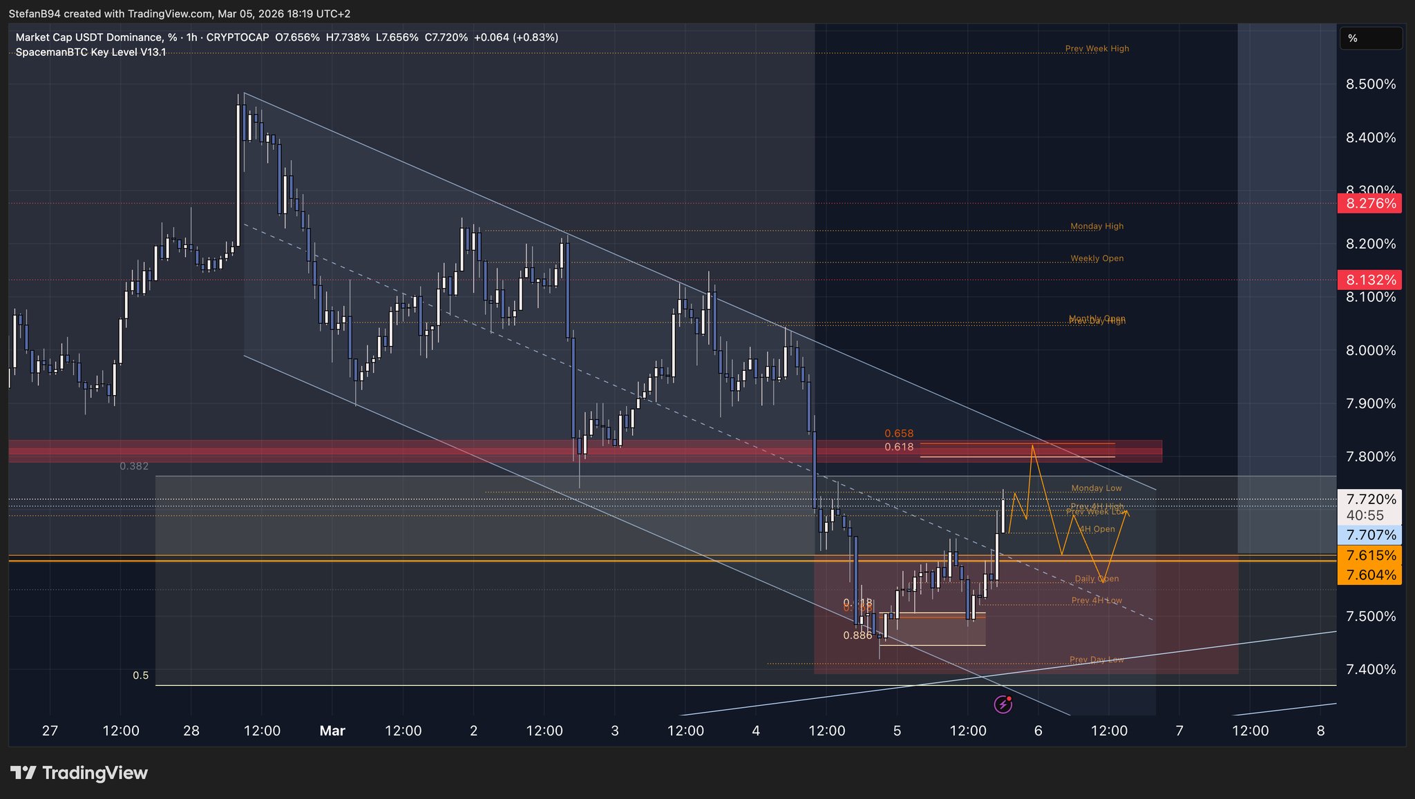Click the TradingView logo
The width and height of the screenshot is (1415, 799).
tap(79, 773)
